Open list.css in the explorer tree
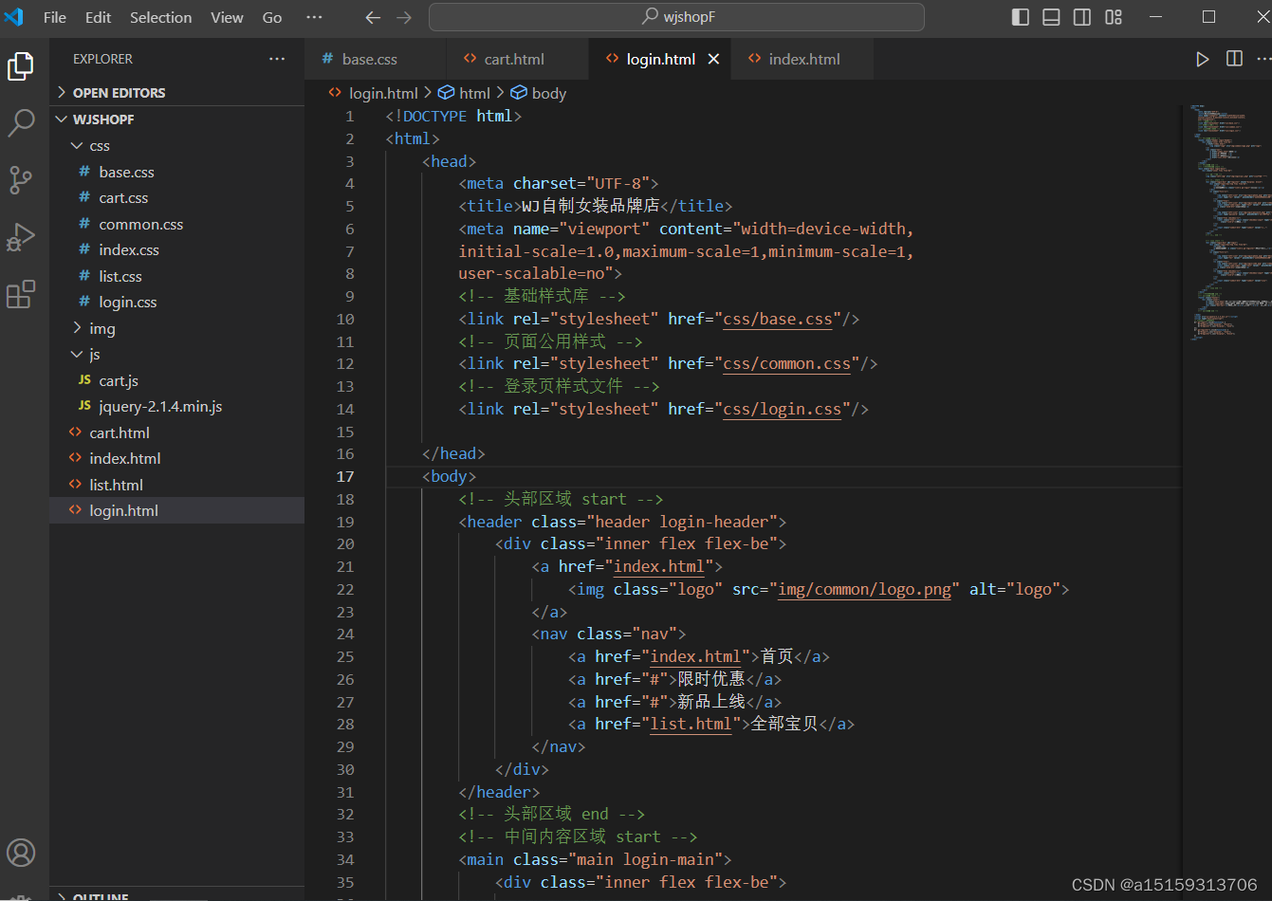 (x=176, y=276)
